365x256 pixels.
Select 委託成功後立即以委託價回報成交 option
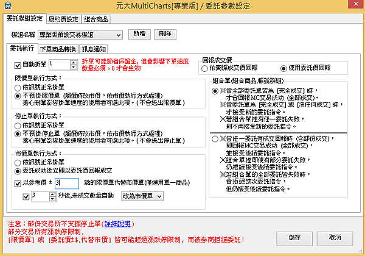click(18, 171)
